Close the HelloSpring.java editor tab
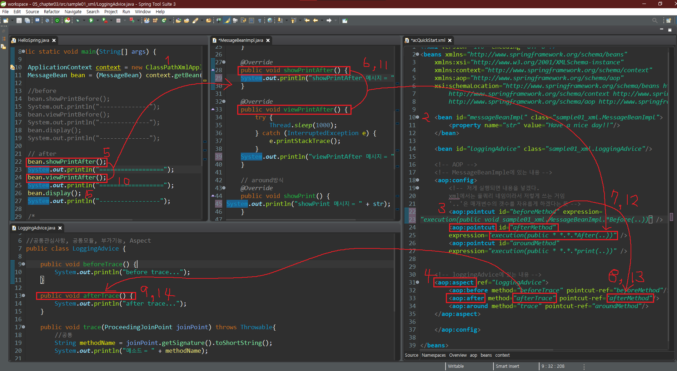The image size is (677, 371). [x=54, y=40]
